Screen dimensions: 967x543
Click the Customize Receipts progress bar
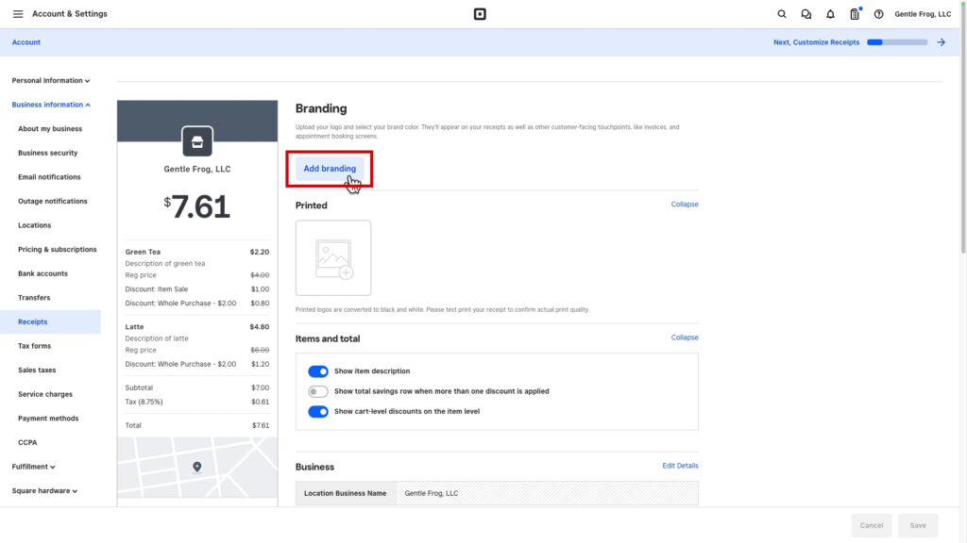tap(897, 41)
